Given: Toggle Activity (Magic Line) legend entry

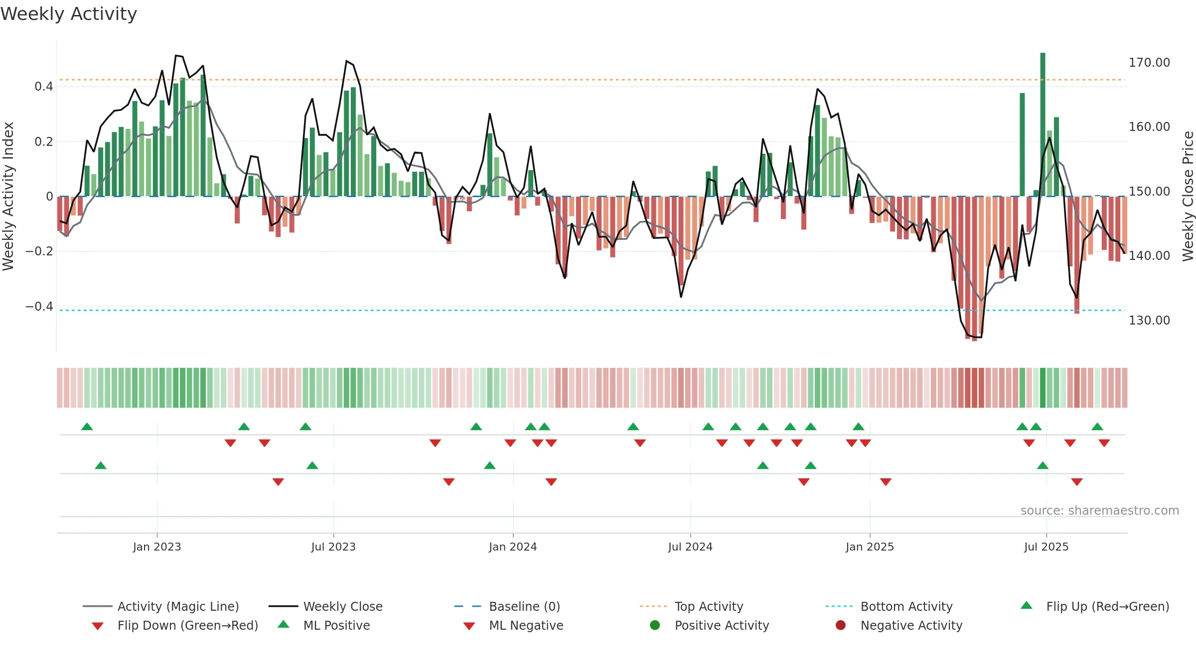Looking at the screenshot, I should 161,606.
